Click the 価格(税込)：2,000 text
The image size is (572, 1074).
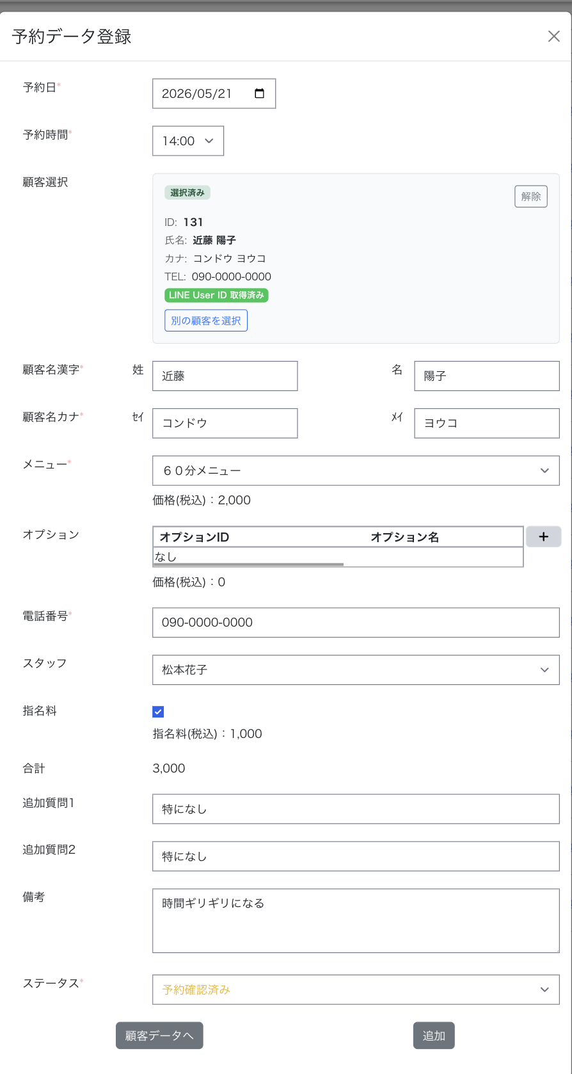(x=202, y=500)
